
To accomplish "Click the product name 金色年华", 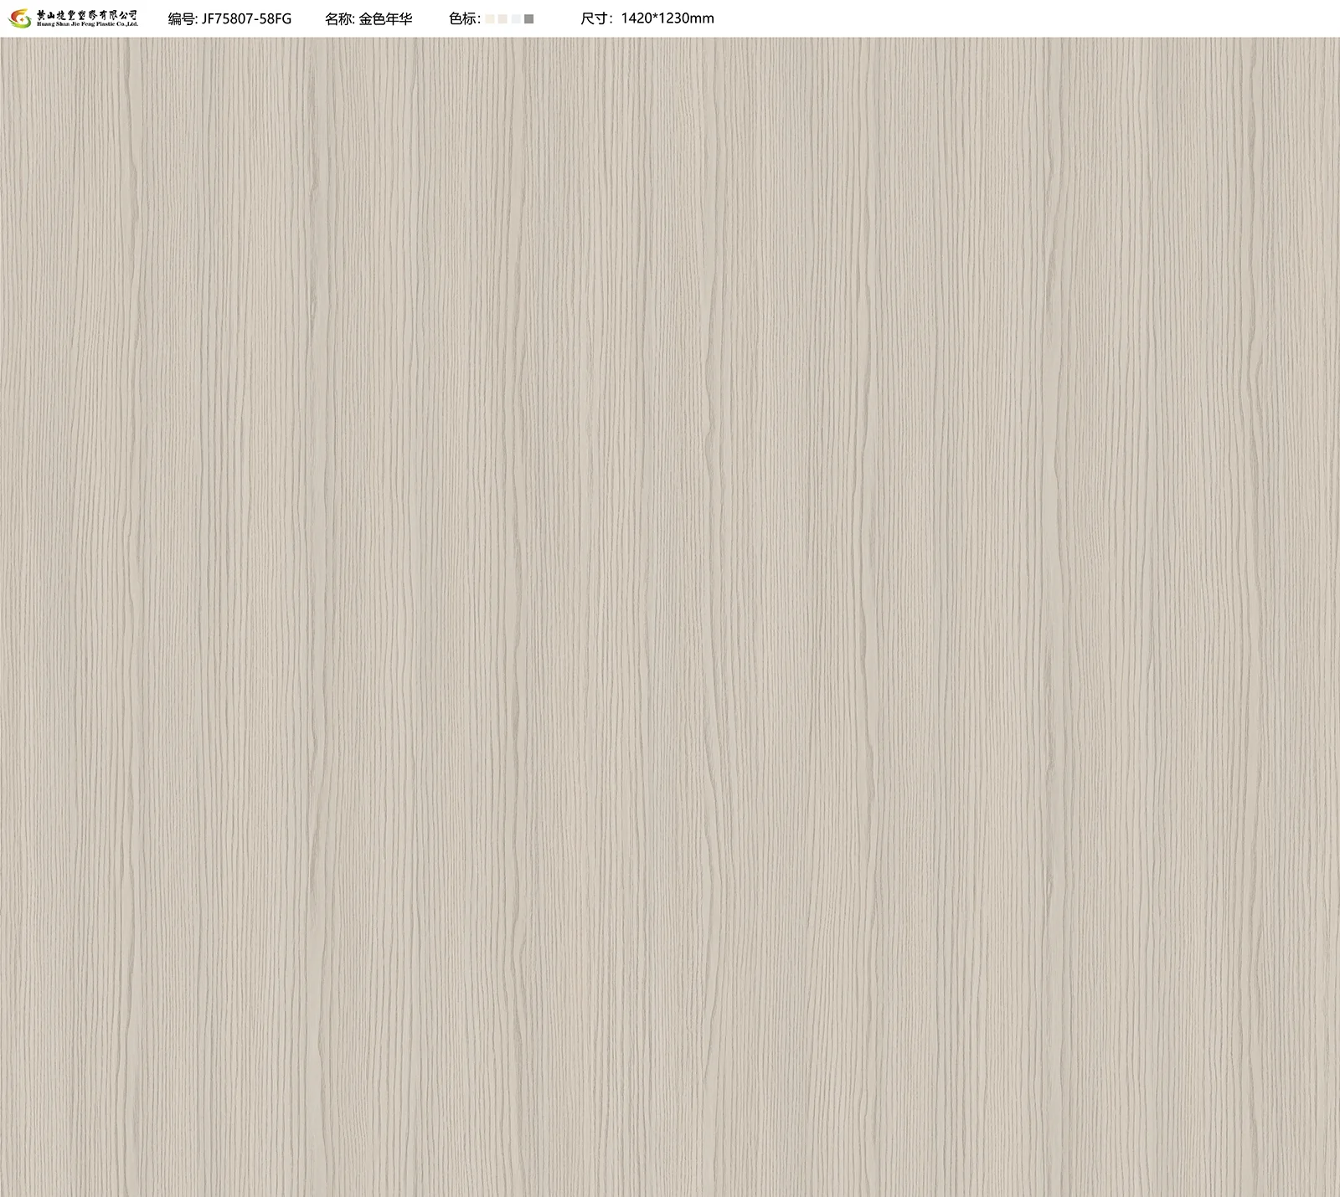I will point(386,18).
